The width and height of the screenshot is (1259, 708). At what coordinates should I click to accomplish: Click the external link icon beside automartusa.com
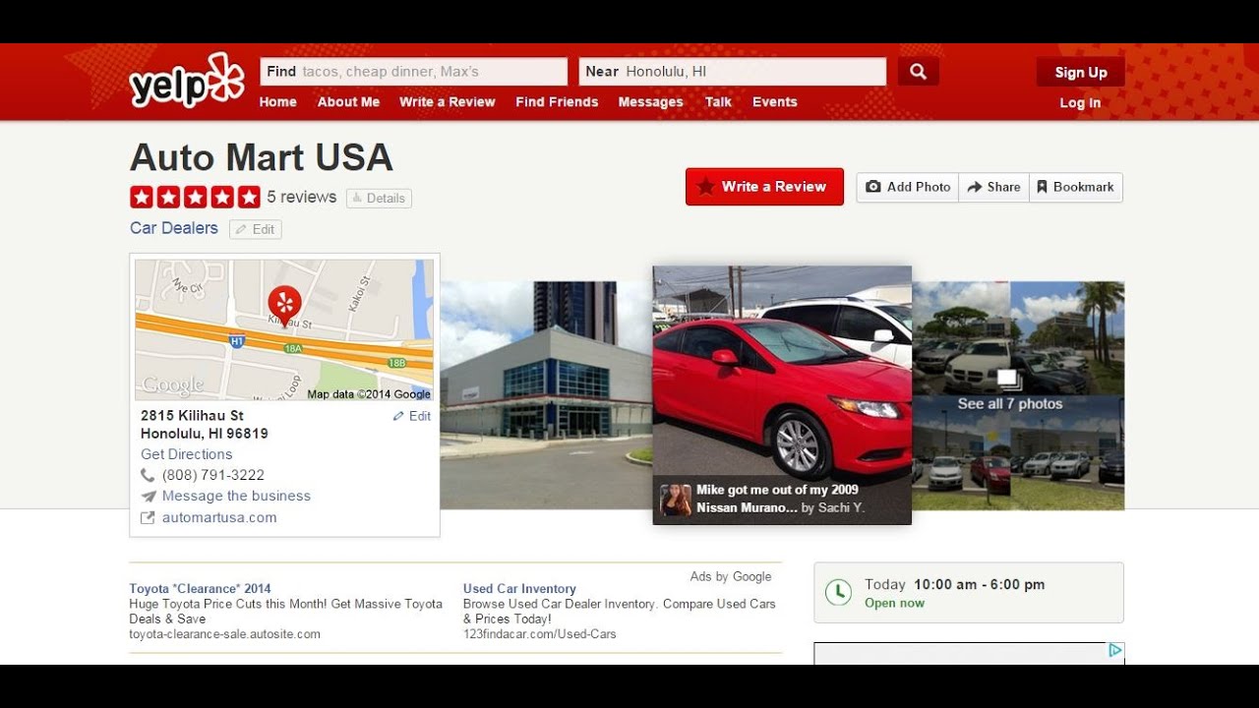click(x=149, y=517)
